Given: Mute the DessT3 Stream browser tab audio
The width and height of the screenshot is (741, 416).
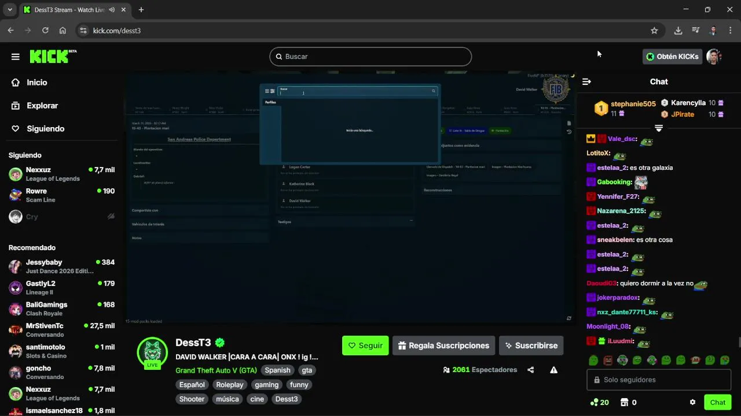Looking at the screenshot, I should (112, 10).
